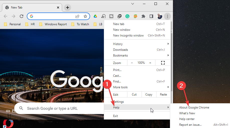Open the LB bookmarks folder

pyautogui.click(x=98, y=24)
